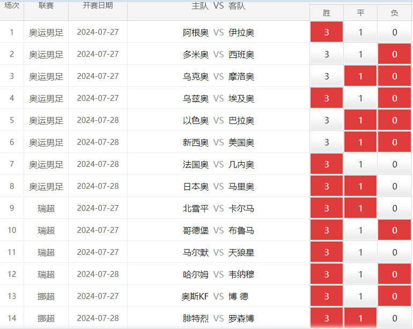This screenshot has width=413, height=329.
Task: Deselect 负 (0) for 哈尔姆 VS 韦纳穆
Action: [x=394, y=274]
